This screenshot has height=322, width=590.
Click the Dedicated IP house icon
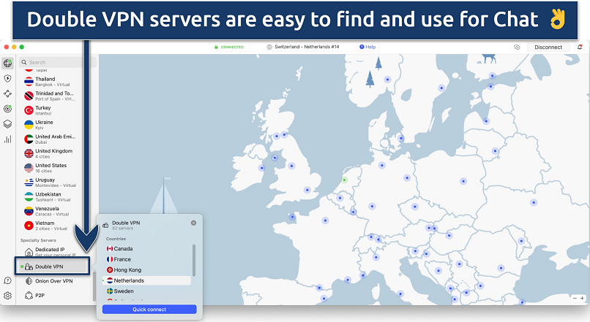(29, 252)
